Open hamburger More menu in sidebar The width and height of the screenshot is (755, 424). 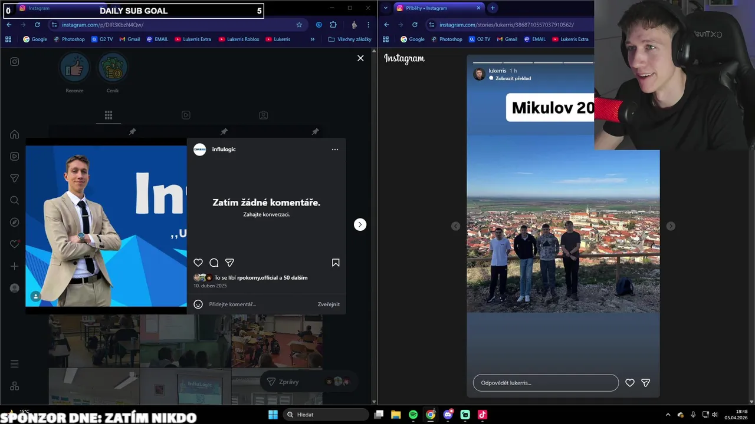pyautogui.click(x=15, y=364)
